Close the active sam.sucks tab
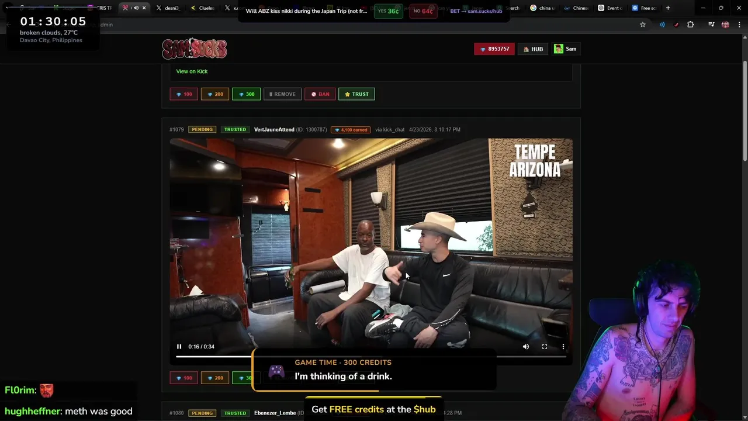 [144, 8]
